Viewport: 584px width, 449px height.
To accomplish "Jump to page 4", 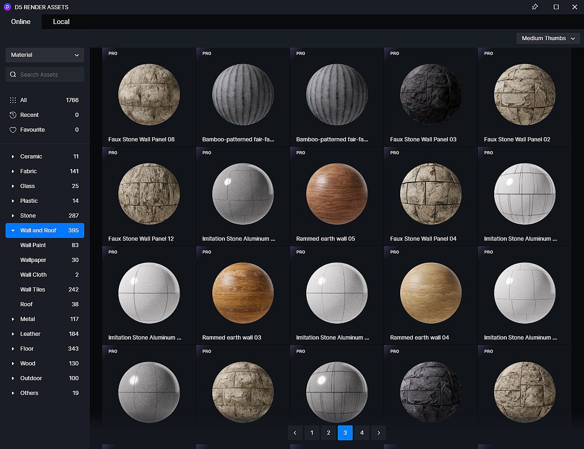I will [x=362, y=433].
